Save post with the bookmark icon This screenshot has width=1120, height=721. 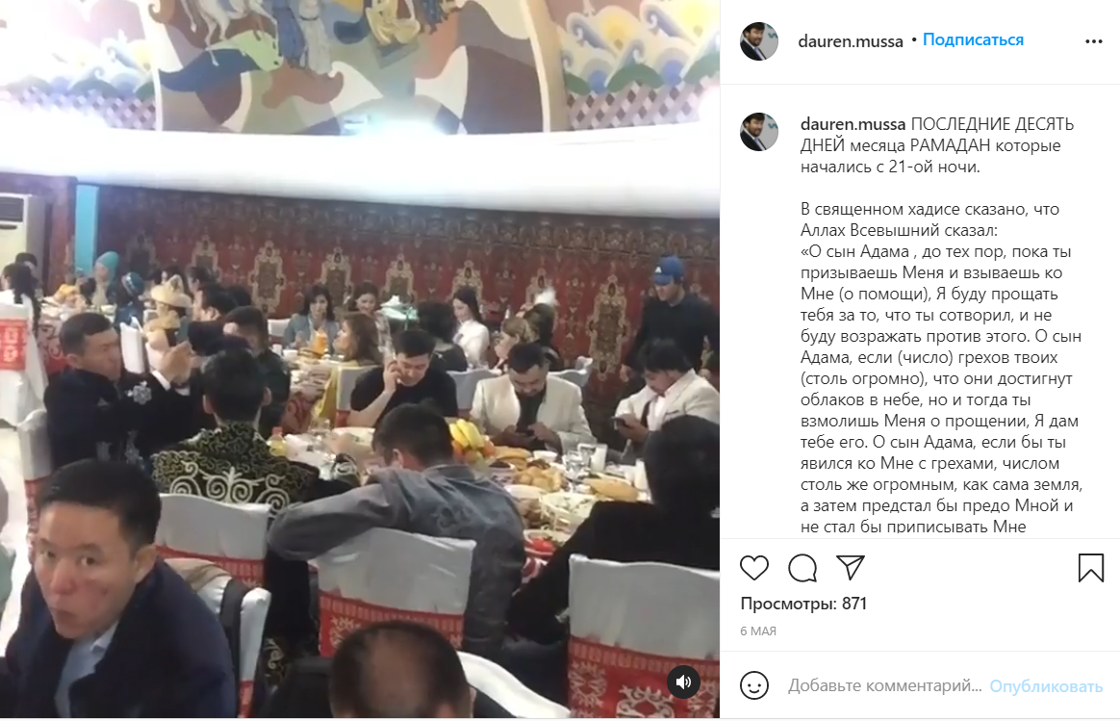[1091, 567]
